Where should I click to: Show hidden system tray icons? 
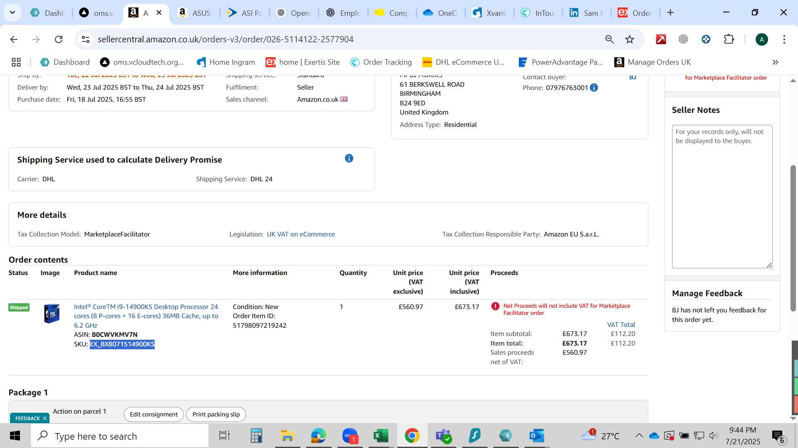pyautogui.click(x=639, y=436)
